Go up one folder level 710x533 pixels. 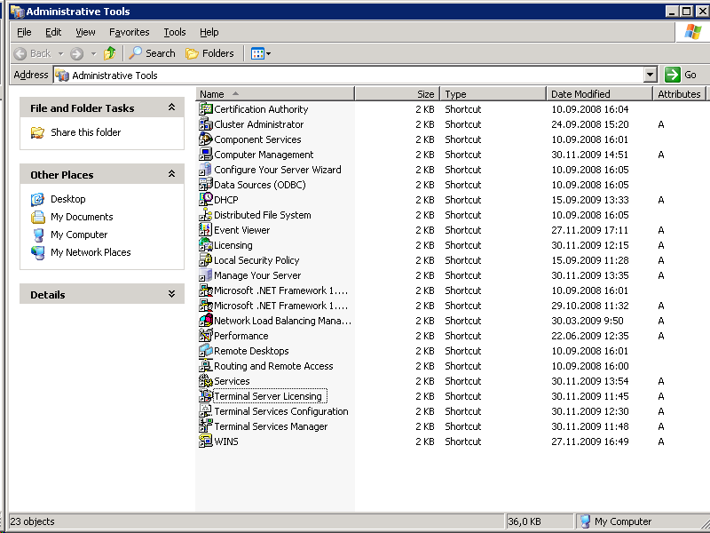(x=110, y=53)
